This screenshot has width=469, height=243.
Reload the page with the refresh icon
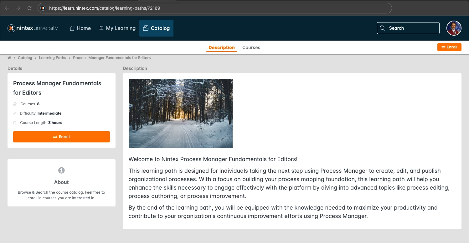(x=29, y=8)
